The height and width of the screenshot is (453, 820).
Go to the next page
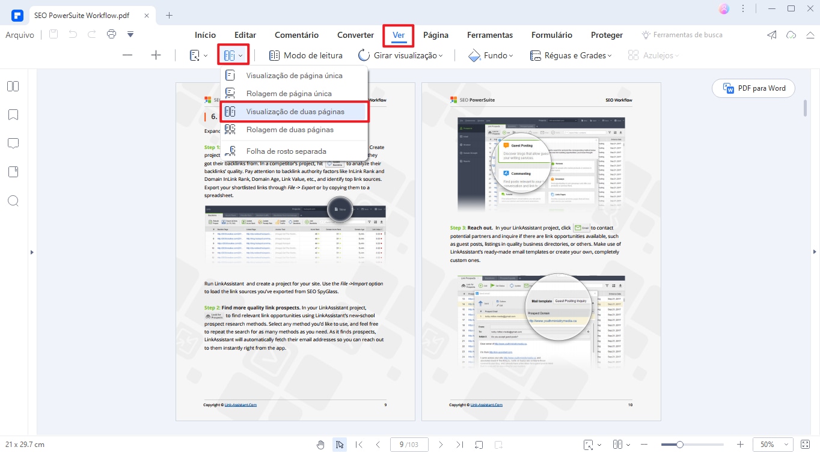pyautogui.click(x=441, y=445)
